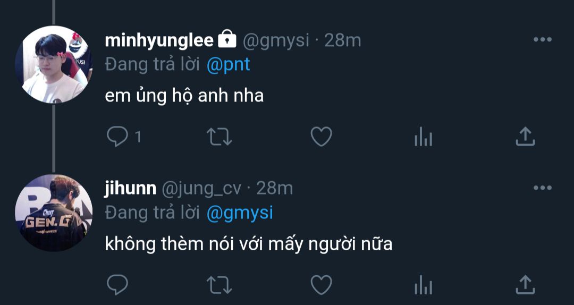Viewport: 574px width, 305px height.
Task: Go to minhyunglee's profile via display name
Action: (x=159, y=40)
